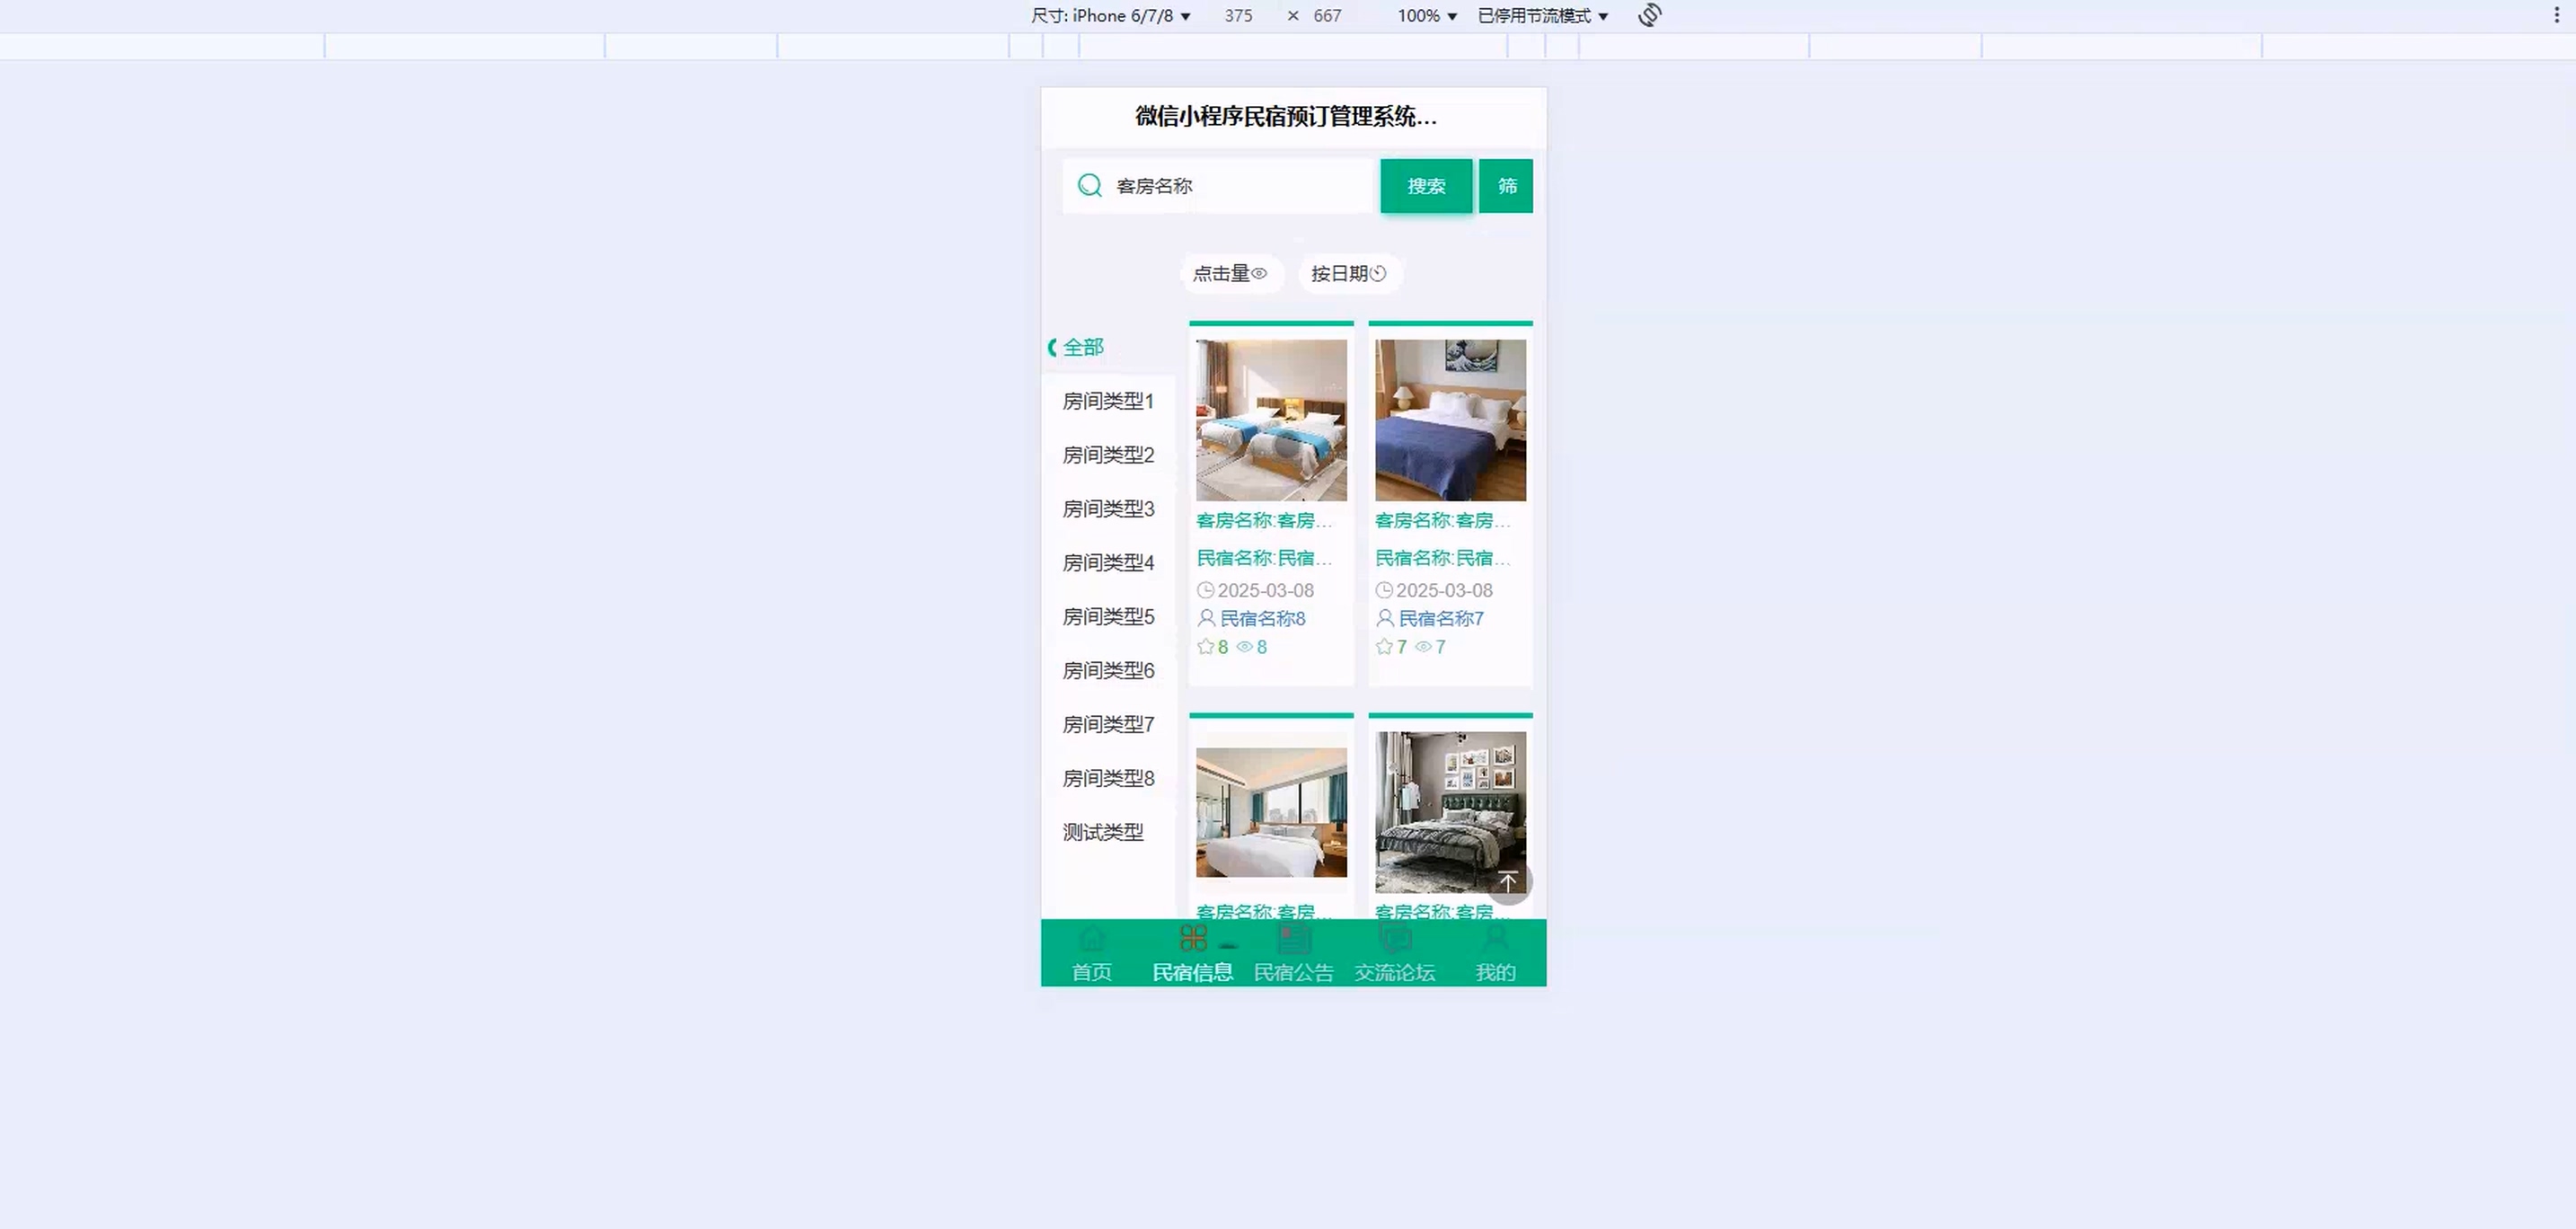Open the 已停用节流模式 throttling dropdown
2576x1229 pixels.
tap(1542, 16)
